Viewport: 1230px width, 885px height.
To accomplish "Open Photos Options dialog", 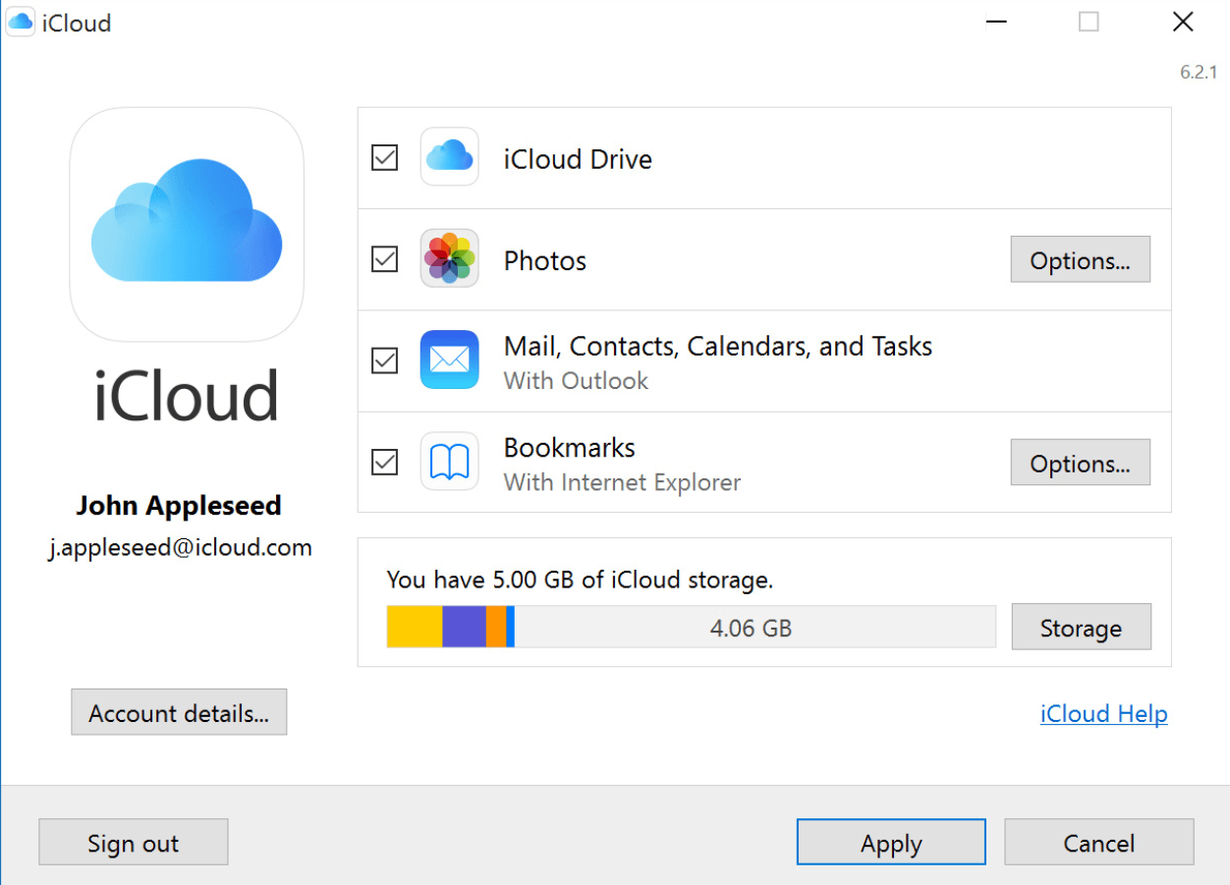I will pos(1080,259).
